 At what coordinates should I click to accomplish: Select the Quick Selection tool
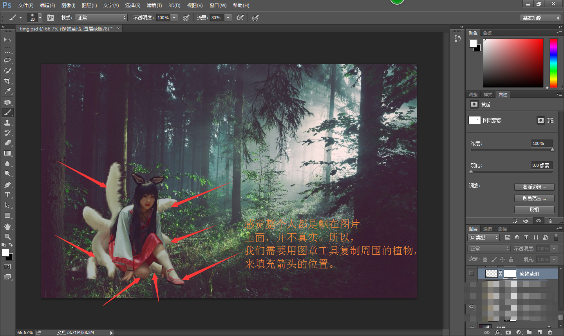tap(7, 71)
